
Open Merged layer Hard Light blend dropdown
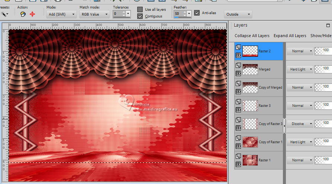click(300, 69)
